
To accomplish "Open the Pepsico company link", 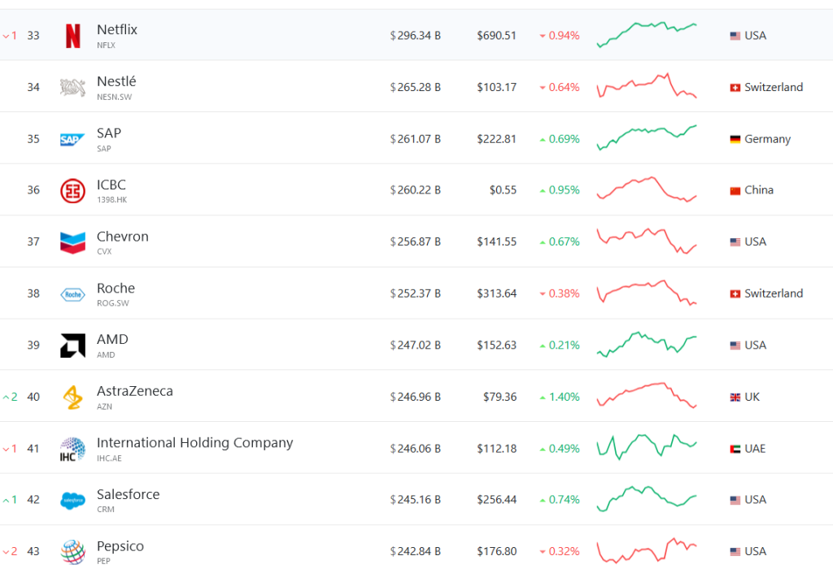I will pos(120,546).
